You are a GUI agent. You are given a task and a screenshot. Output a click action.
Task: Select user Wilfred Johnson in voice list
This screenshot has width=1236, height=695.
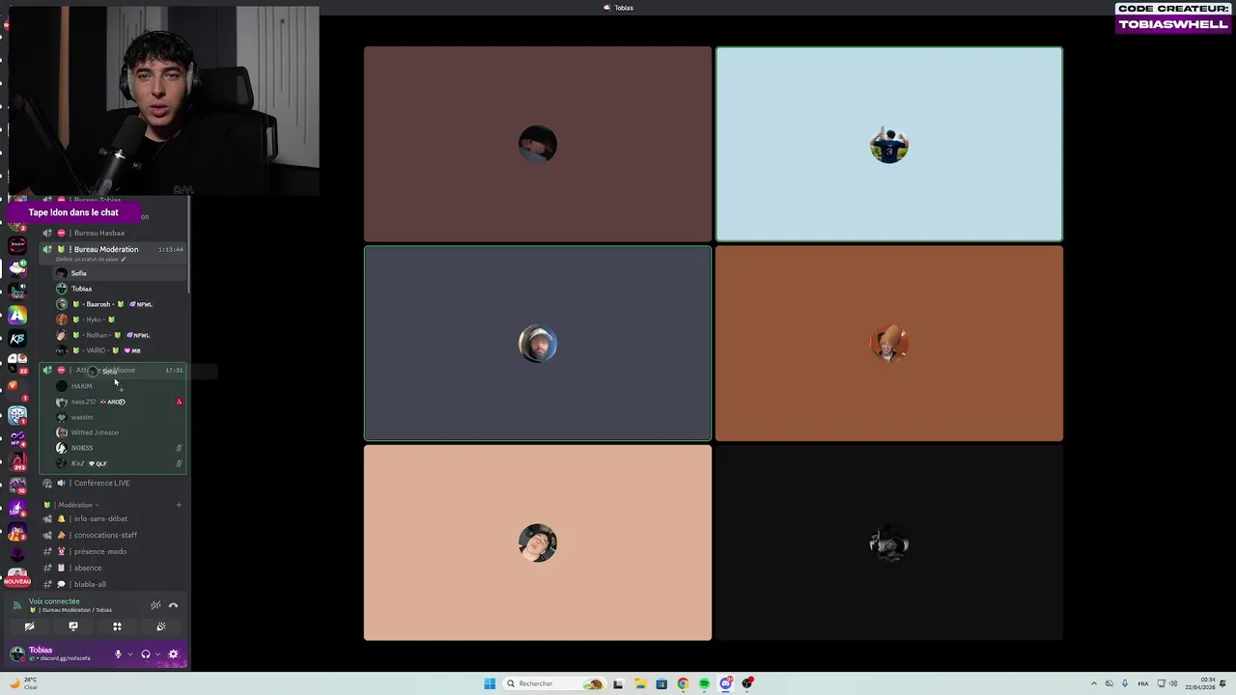[119, 432]
